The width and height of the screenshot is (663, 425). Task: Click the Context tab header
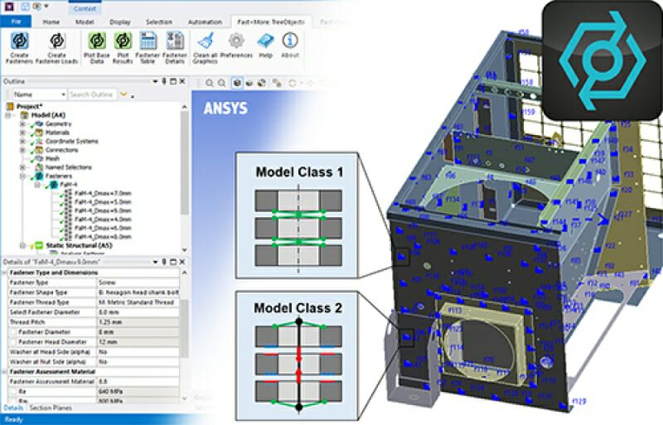point(85,8)
